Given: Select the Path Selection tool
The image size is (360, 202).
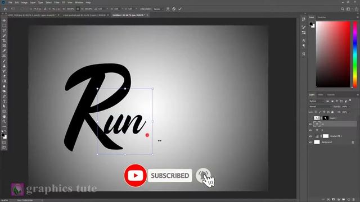Looking at the screenshot, I should point(4,106).
